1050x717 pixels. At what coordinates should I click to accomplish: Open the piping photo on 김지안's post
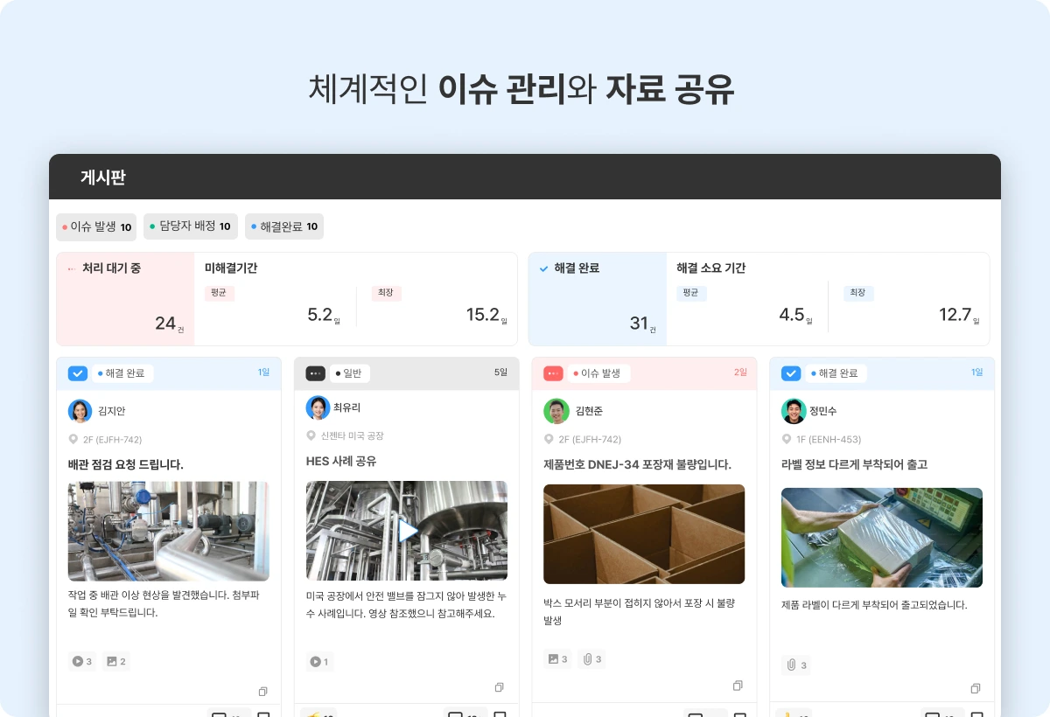click(x=168, y=532)
